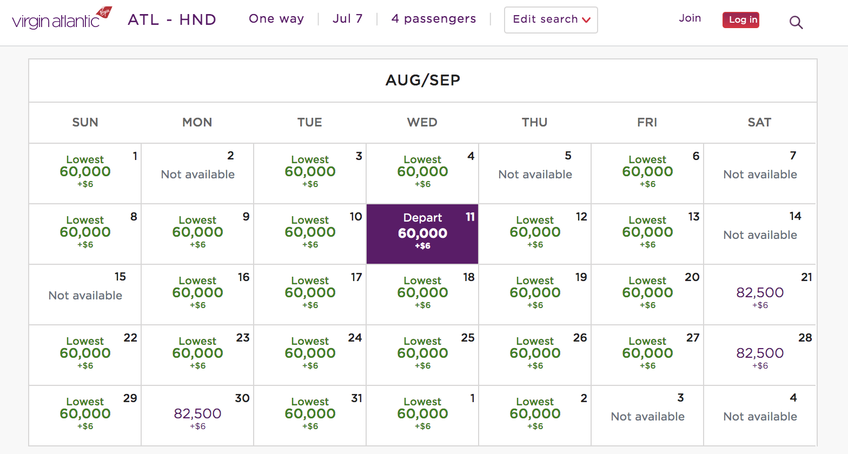Select August 24 Tuesday 60,000 fare
848x454 pixels.
point(309,355)
